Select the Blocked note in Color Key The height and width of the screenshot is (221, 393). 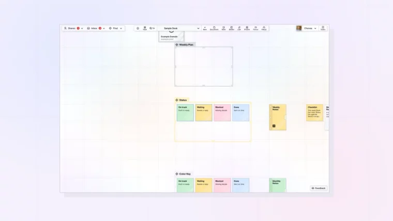222,185
